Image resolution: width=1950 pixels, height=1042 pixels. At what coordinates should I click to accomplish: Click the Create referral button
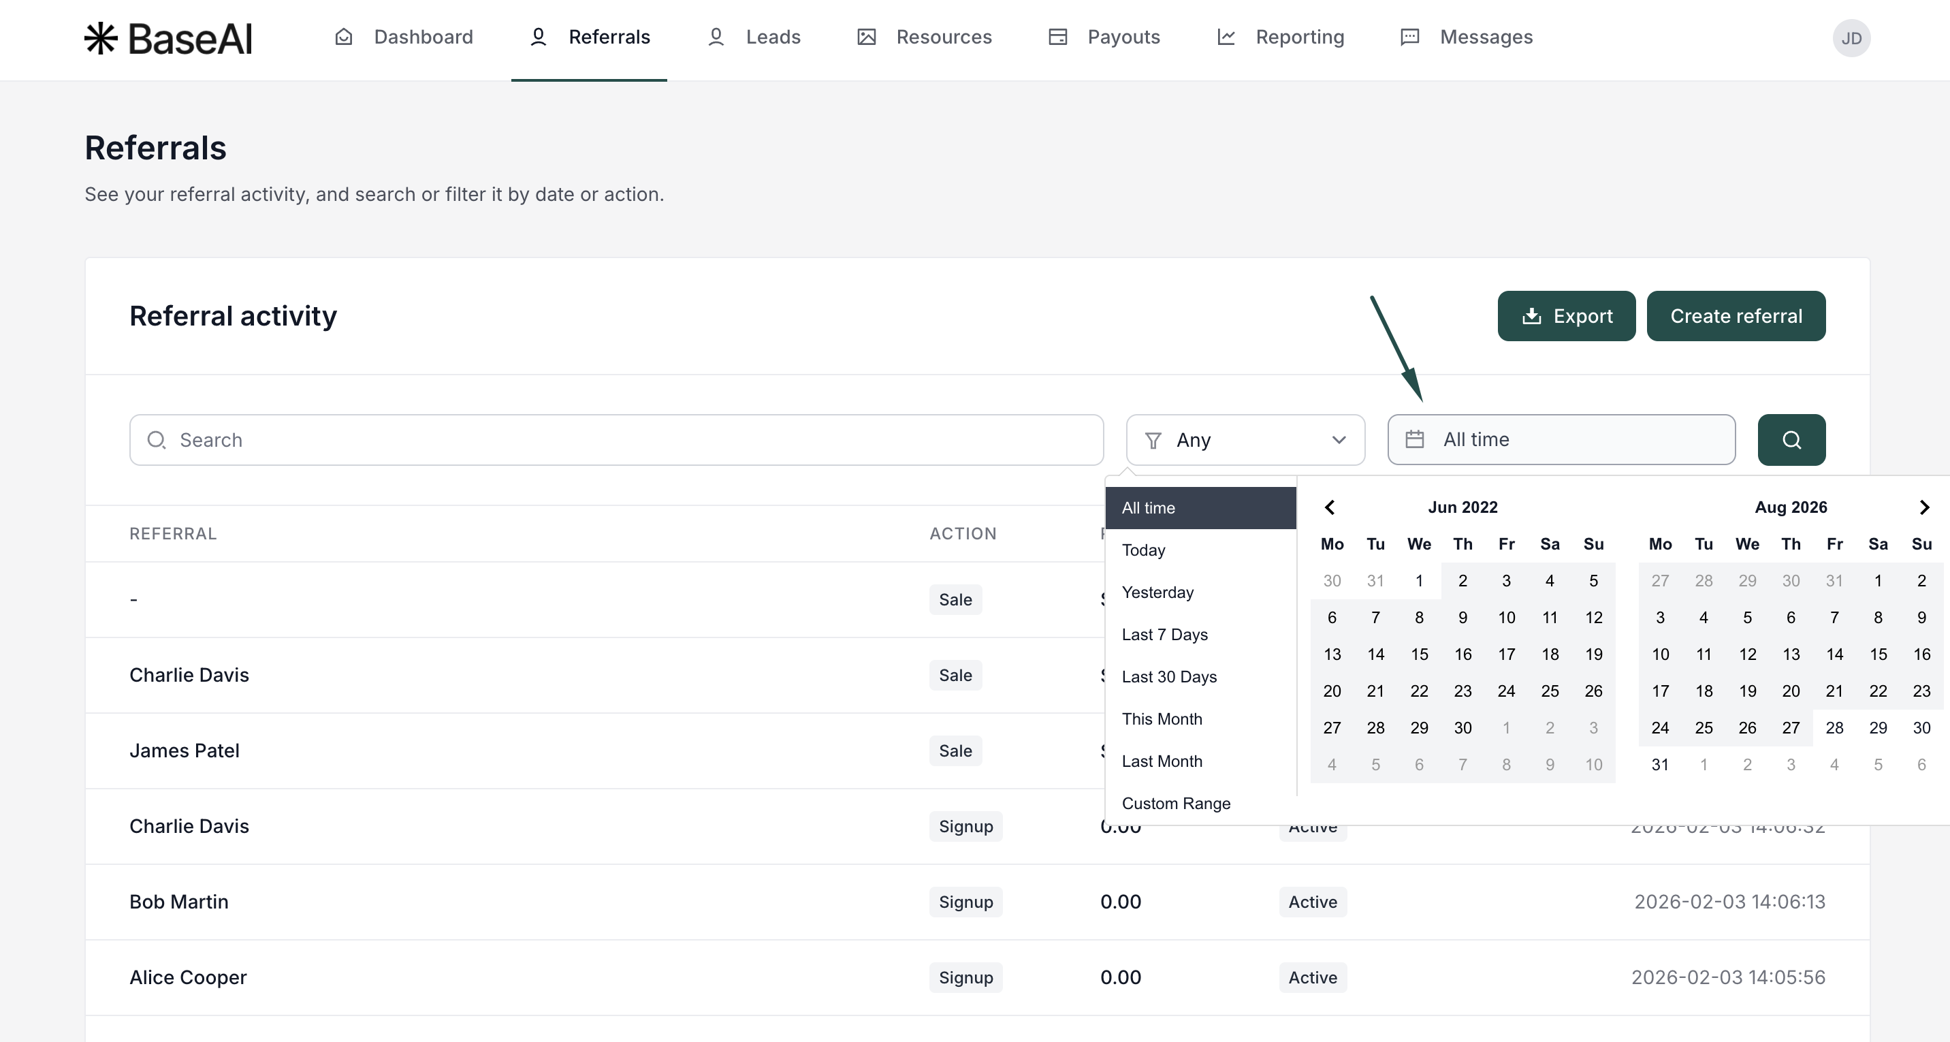pos(1736,316)
